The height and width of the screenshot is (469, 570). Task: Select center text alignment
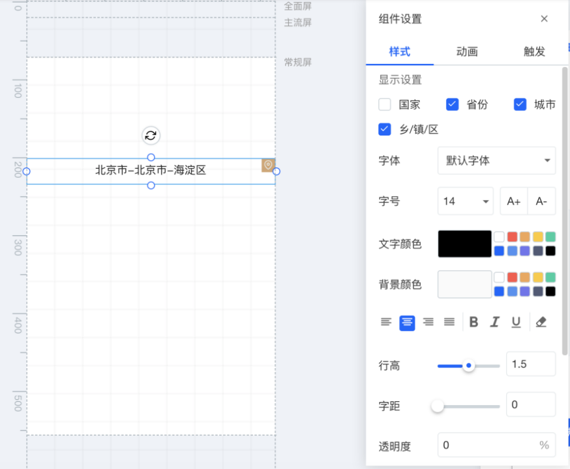click(407, 322)
